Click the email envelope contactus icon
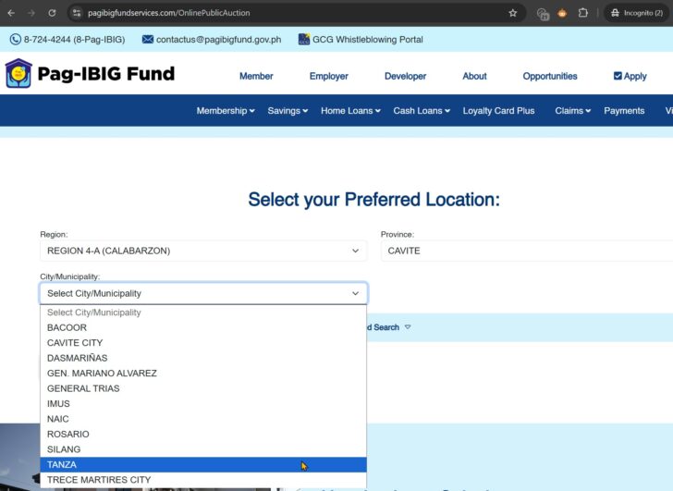 pyautogui.click(x=147, y=40)
